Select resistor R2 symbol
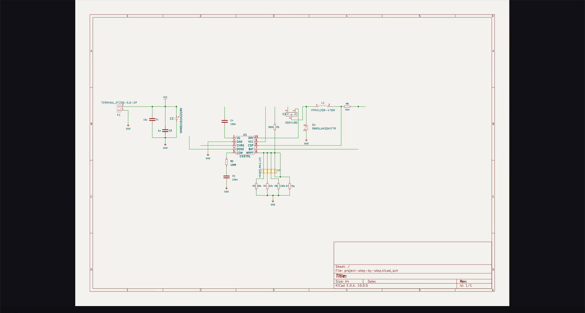This screenshot has height=313, width=585. click(226, 162)
